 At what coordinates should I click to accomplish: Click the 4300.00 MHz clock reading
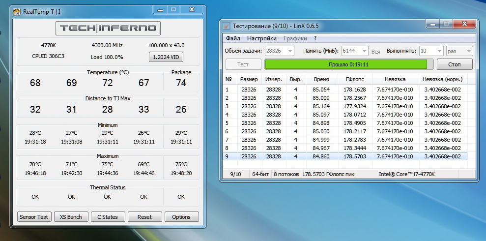coord(107,45)
